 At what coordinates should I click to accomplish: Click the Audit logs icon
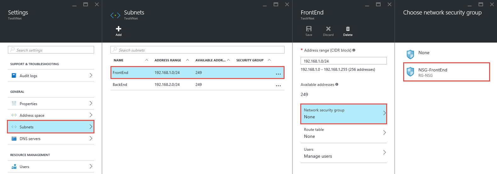click(14, 76)
